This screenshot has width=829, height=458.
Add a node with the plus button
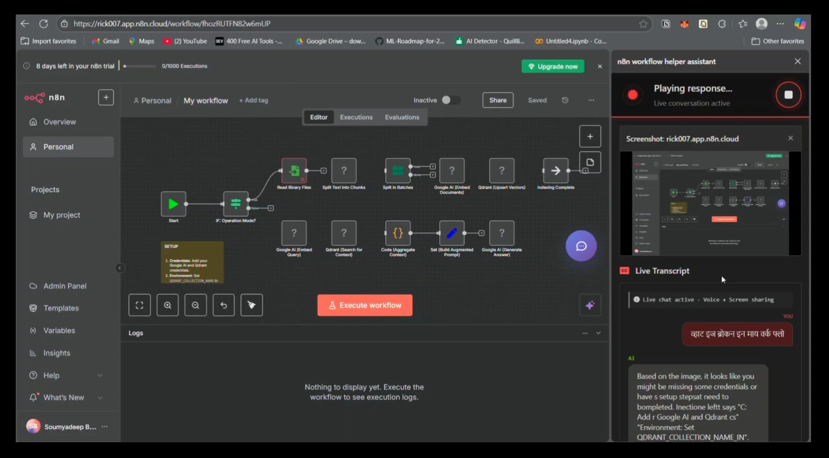[590, 136]
